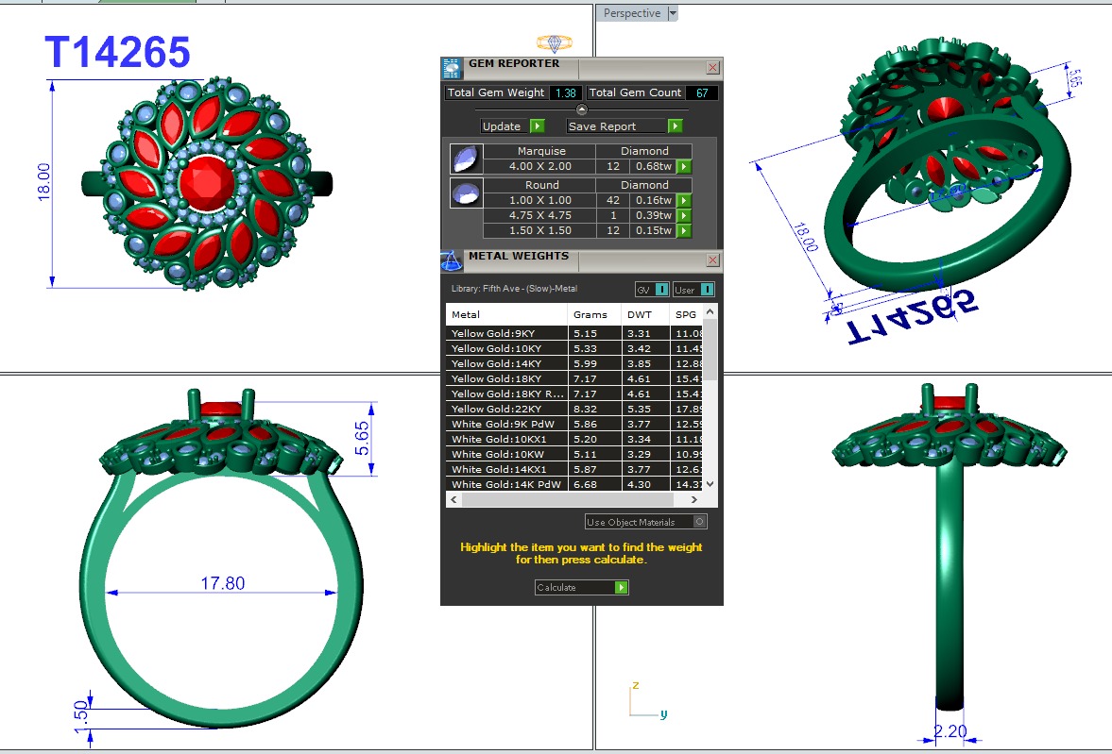This screenshot has width=1112, height=754.
Task: Select the Marquise gem shape thumbnail
Action: pyautogui.click(x=466, y=159)
